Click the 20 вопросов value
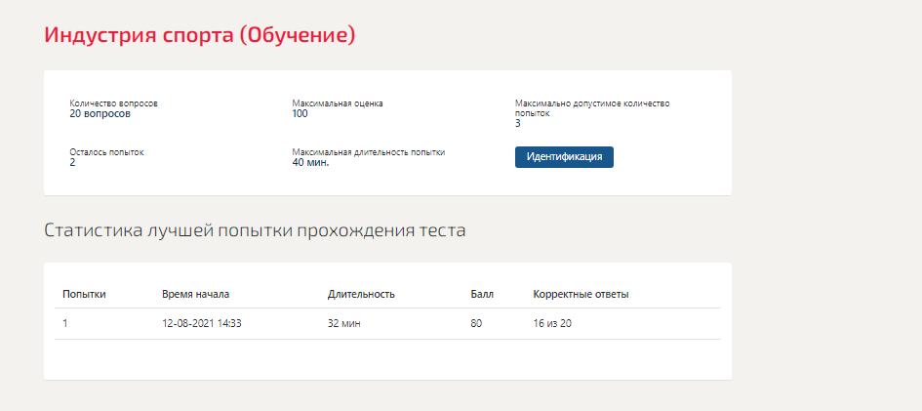Screen dimensions: 922x411 (x=100, y=114)
